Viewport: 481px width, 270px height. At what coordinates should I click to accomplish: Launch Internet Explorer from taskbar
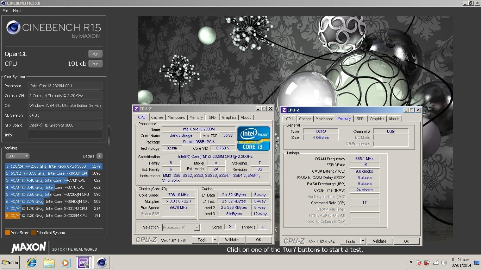point(32,263)
